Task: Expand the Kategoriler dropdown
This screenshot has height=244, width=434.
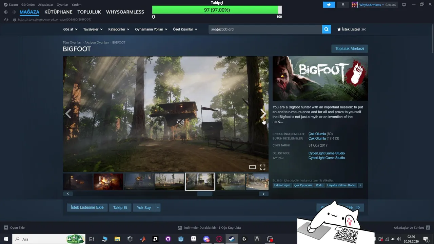Action: (119, 29)
